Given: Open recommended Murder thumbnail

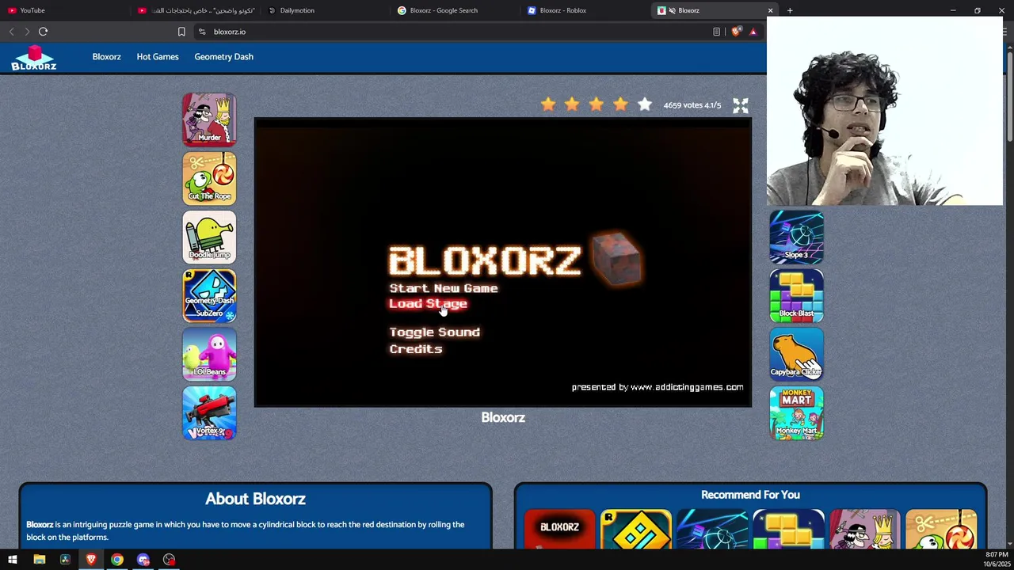Looking at the screenshot, I should tap(865, 529).
